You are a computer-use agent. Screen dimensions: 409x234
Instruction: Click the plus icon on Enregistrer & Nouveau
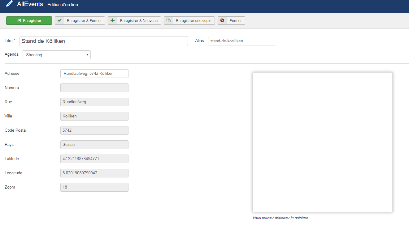coord(112,21)
